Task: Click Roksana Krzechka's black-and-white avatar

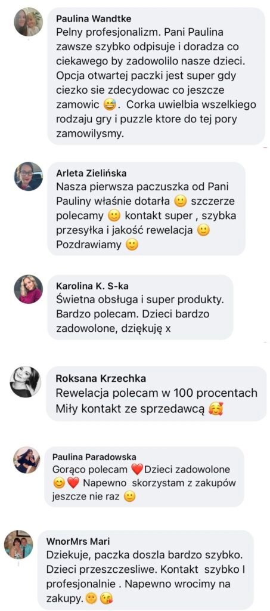Action: tap(25, 381)
